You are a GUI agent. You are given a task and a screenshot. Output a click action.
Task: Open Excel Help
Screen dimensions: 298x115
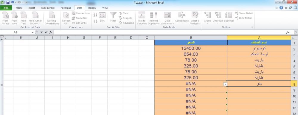(x=281, y=8)
